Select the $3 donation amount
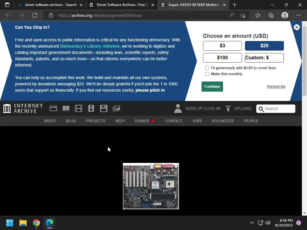 (222, 46)
